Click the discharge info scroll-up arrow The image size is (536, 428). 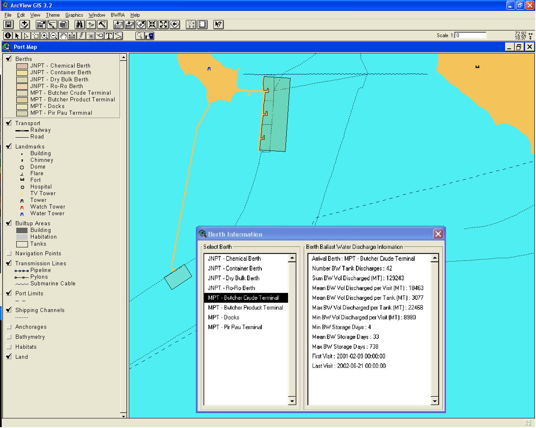click(434, 258)
